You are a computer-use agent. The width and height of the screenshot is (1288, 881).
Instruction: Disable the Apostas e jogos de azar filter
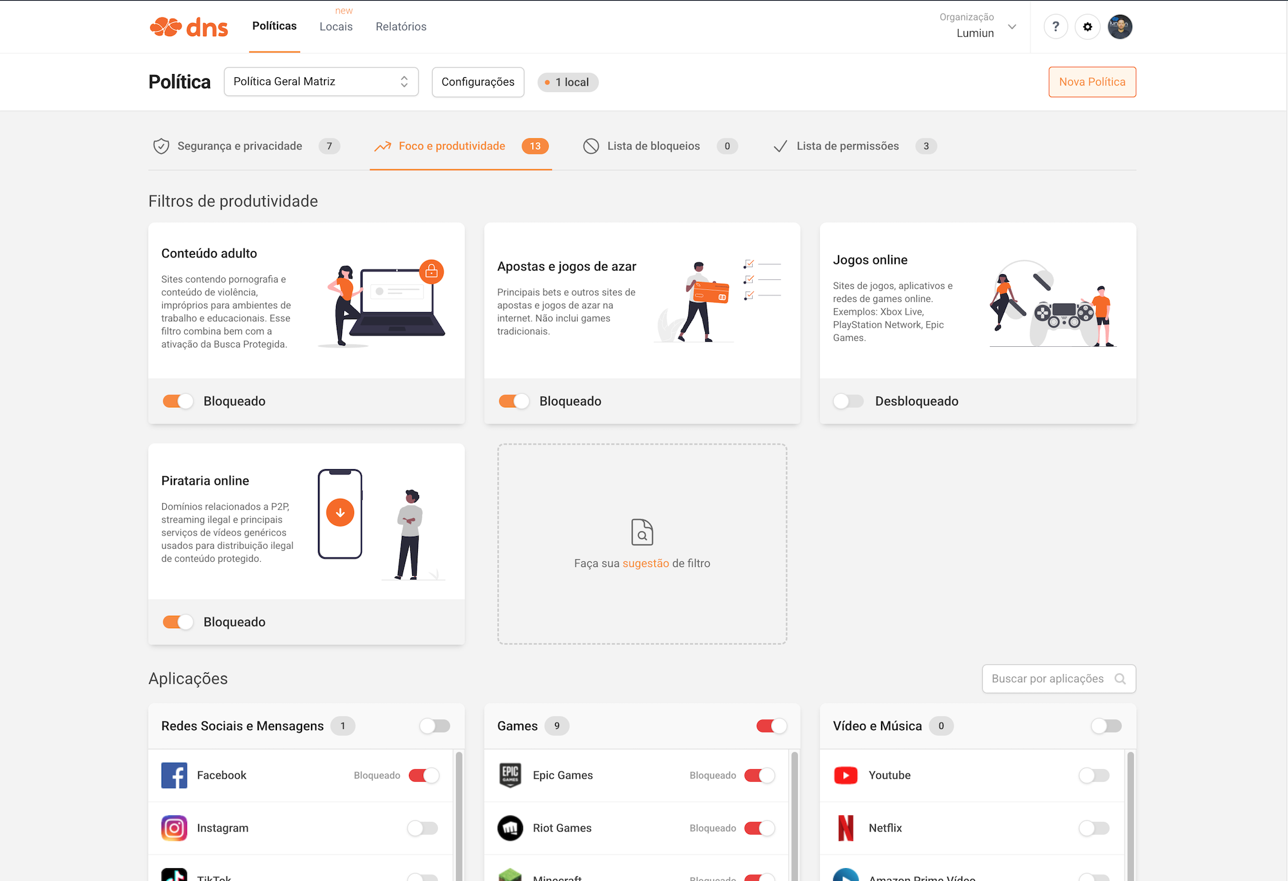(513, 400)
